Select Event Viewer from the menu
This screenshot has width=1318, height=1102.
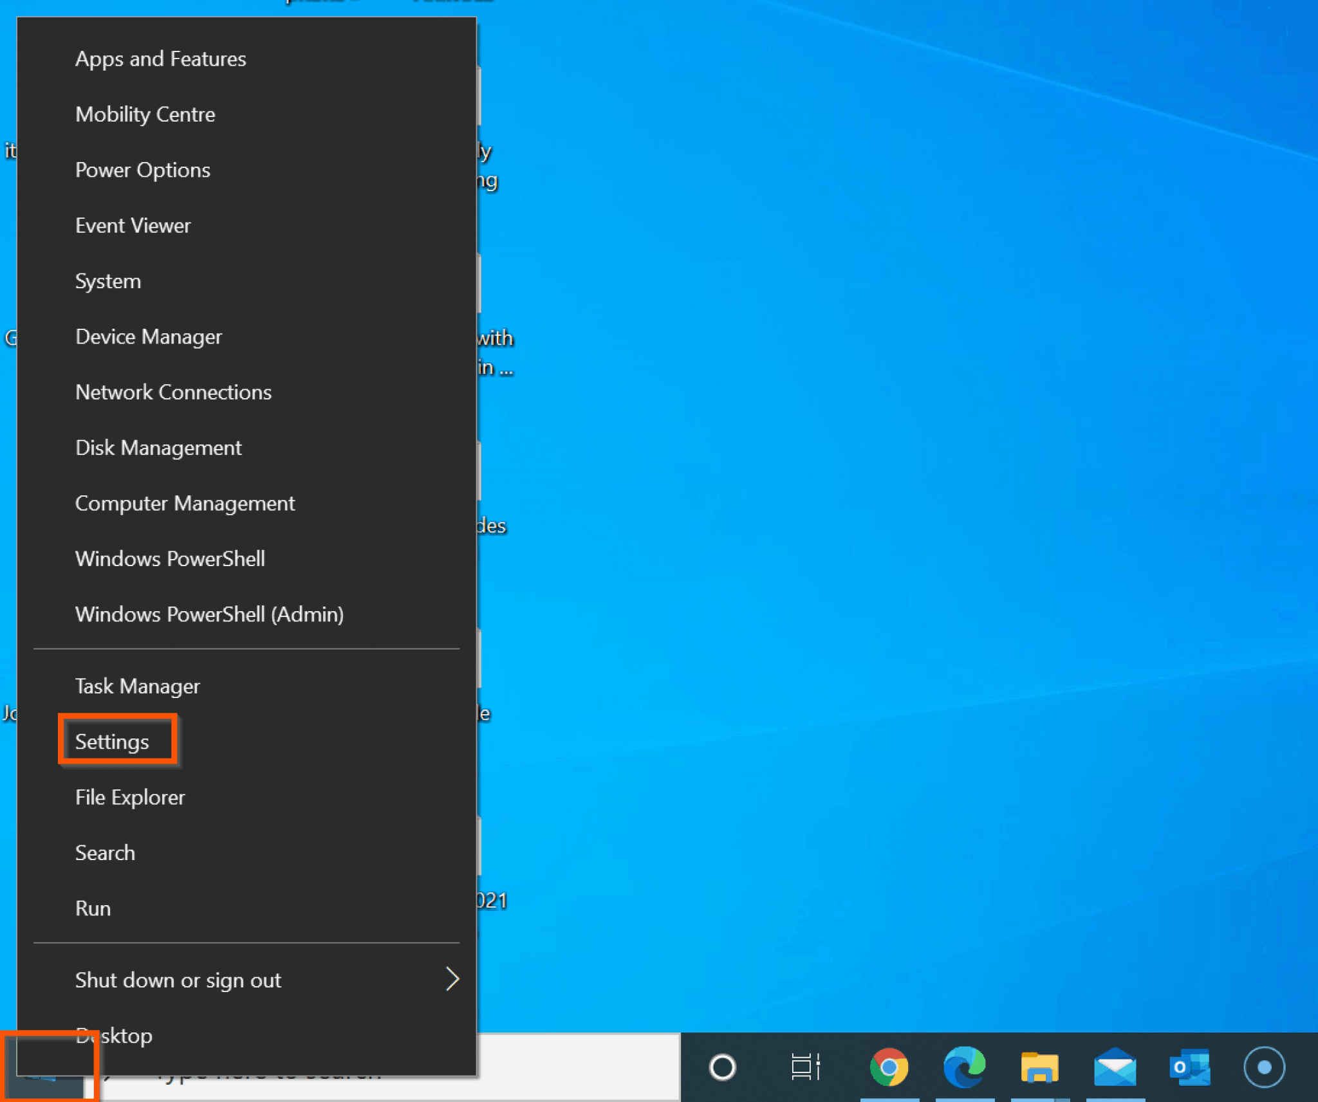[133, 225]
